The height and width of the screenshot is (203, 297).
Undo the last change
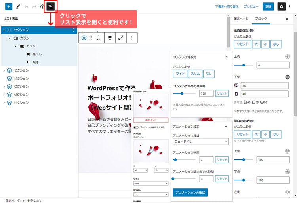click(26, 7)
